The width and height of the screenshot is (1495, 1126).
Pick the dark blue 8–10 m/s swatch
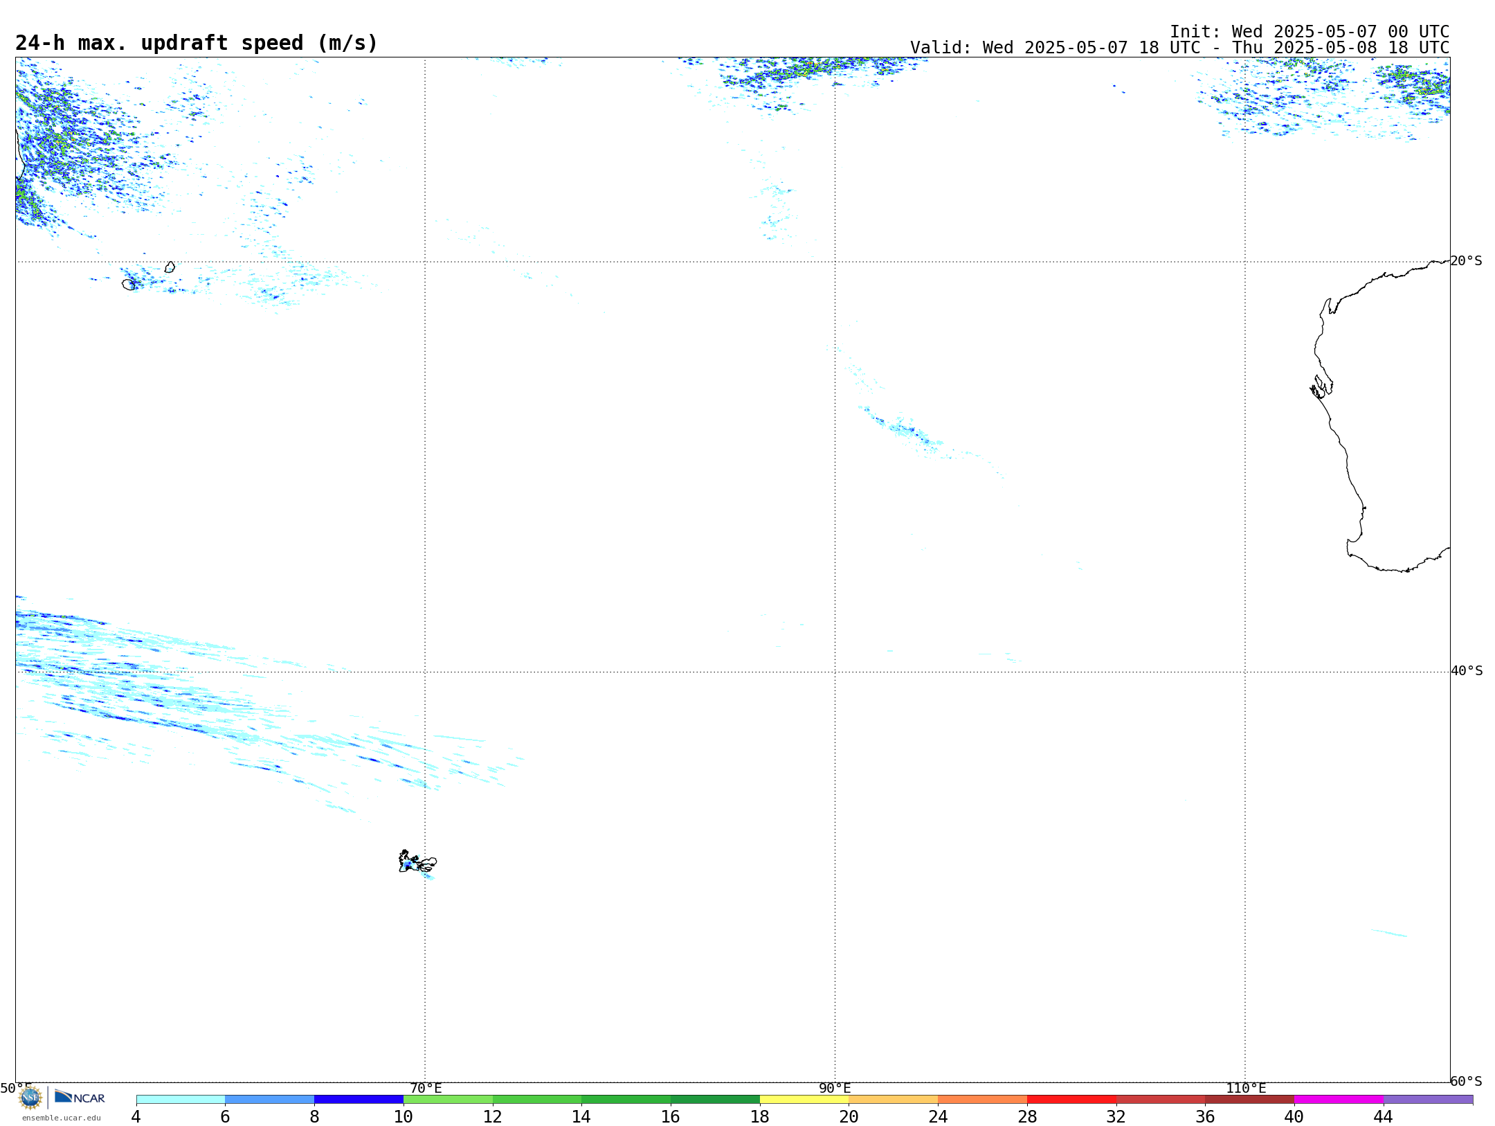[359, 1100]
